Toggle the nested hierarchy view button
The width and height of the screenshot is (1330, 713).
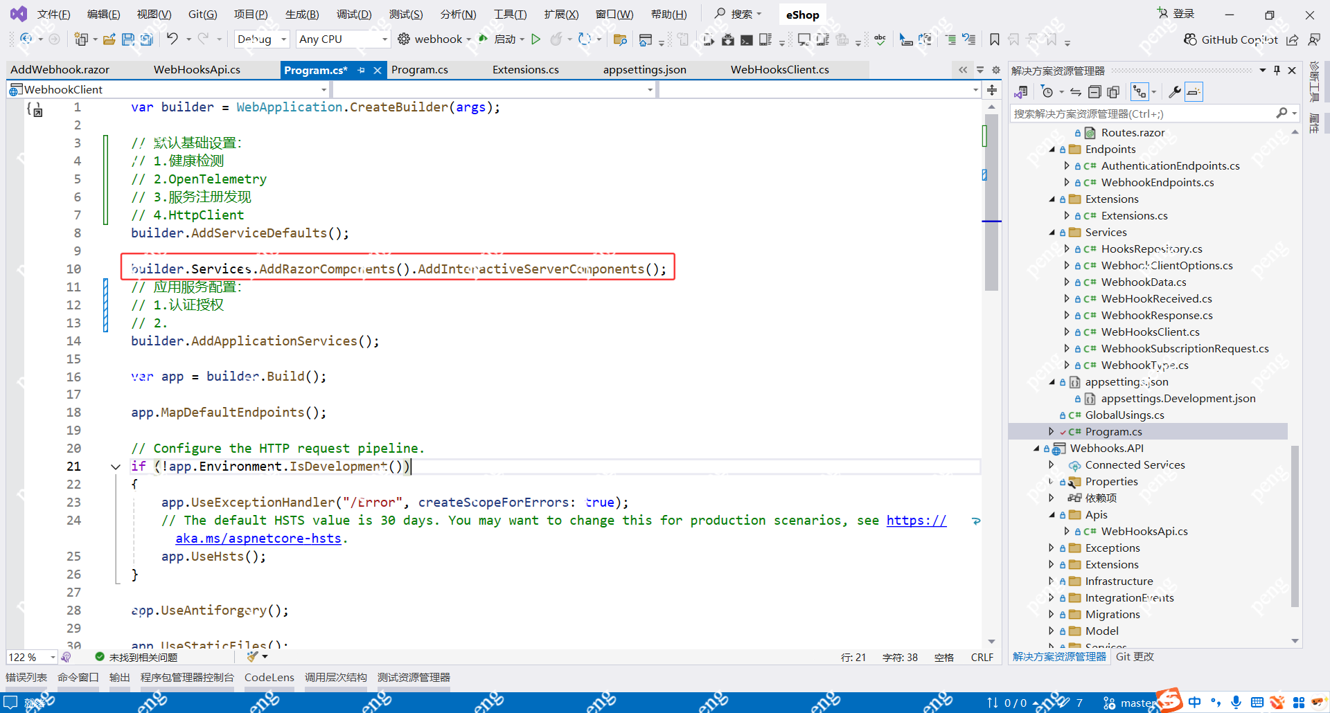coord(1140,92)
